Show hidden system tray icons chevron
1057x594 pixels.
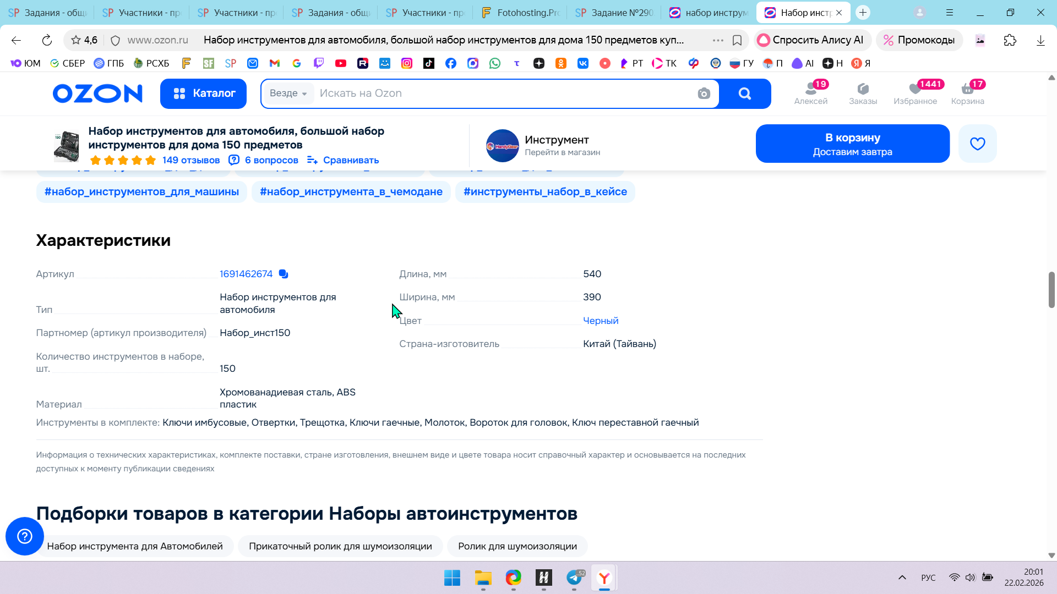pyautogui.click(x=902, y=577)
